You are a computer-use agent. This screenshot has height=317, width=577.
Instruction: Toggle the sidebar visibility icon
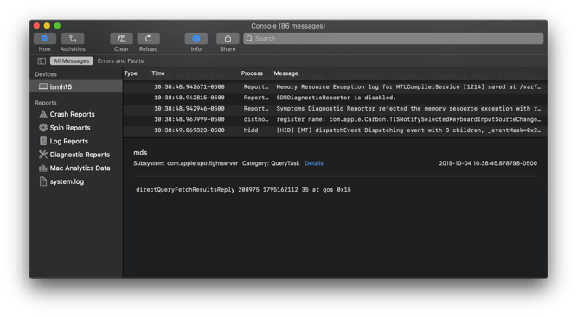point(42,61)
